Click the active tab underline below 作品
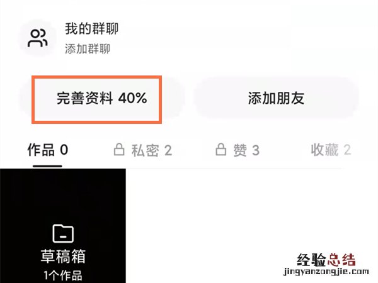This screenshot has width=378, height=283. [47, 166]
